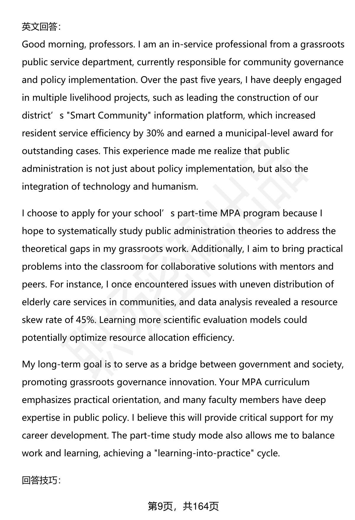
Task: Click the "回答技巧:" heading
Action: (41, 480)
